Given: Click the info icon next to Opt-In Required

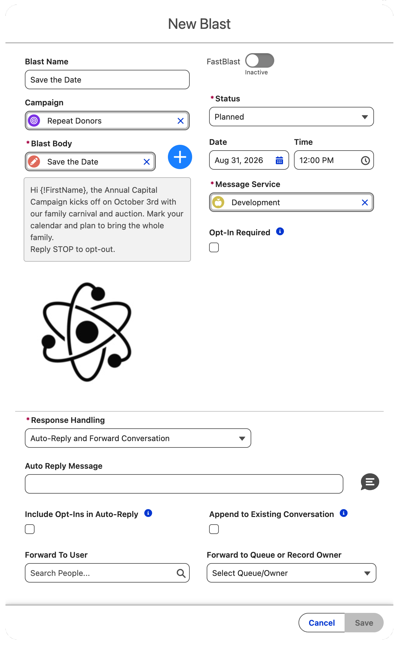Looking at the screenshot, I should pos(280,232).
